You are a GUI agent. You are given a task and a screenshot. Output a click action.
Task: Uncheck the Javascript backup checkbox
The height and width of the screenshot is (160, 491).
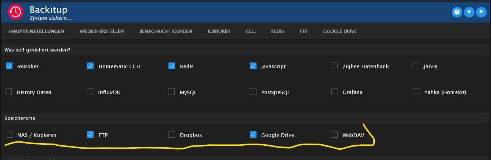[x=253, y=66]
